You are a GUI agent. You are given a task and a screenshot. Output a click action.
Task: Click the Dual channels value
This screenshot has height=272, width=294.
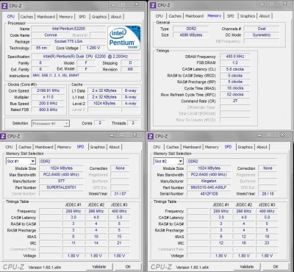[x=262, y=29]
